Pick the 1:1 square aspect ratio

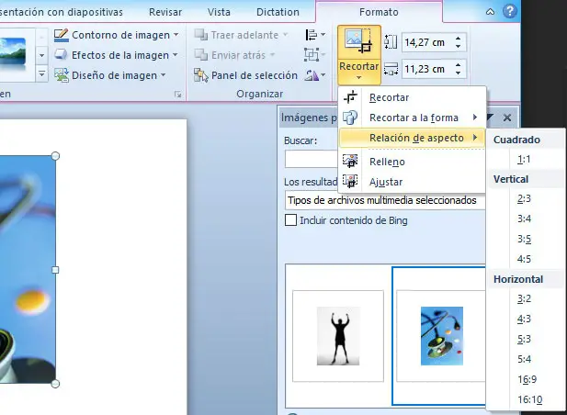coord(524,159)
